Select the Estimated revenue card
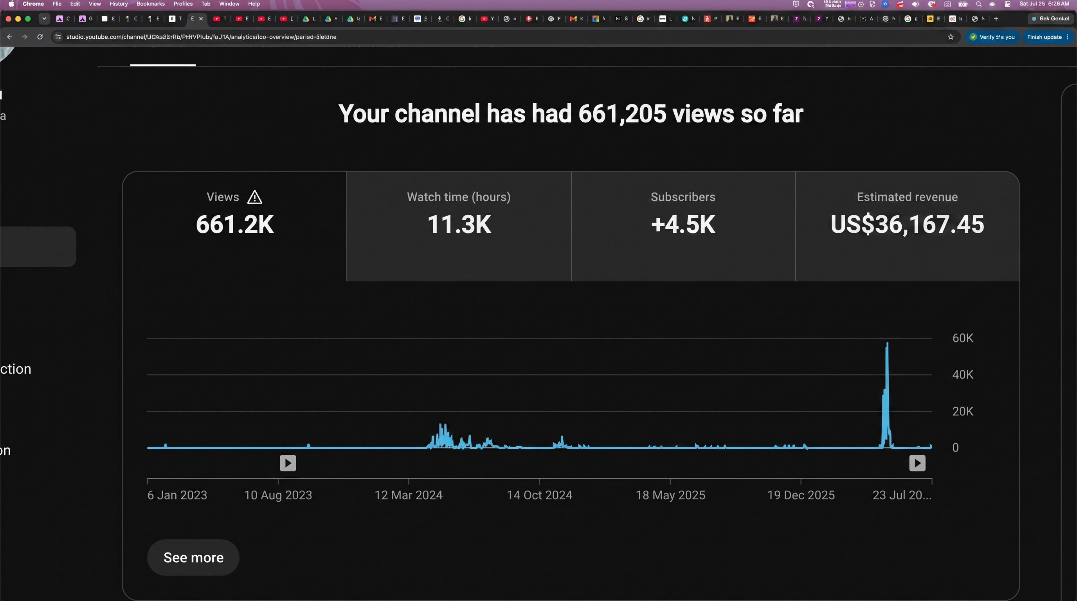The image size is (1077, 601). pos(907,226)
